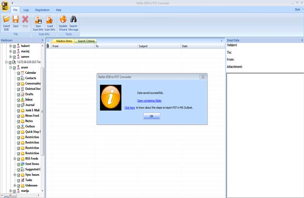The image size is (304, 198).
Task: Click the Save Scan Info icon
Action: click(x=38, y=20)
